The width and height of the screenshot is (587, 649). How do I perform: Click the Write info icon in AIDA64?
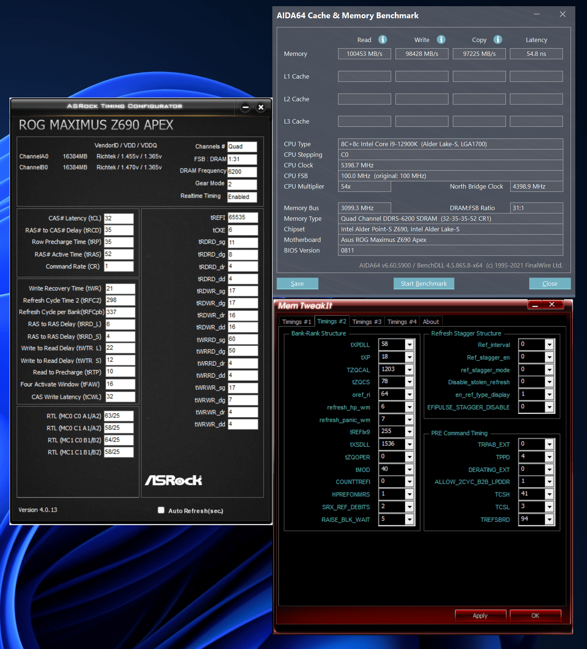(x=441, y=39)
